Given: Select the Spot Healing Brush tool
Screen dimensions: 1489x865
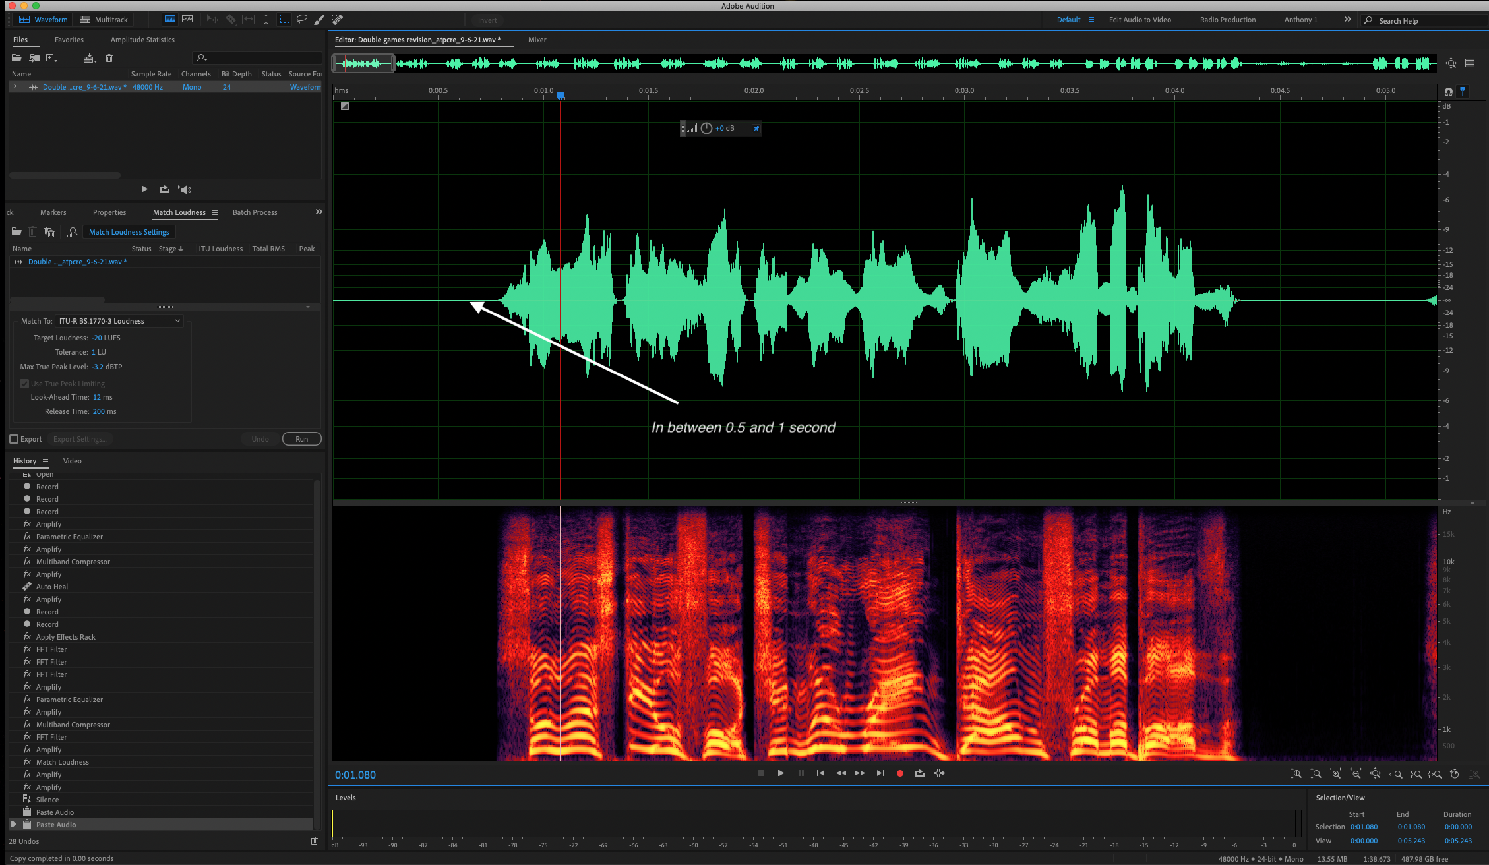Looking at the screenshot, I should (x=337, y=19).
